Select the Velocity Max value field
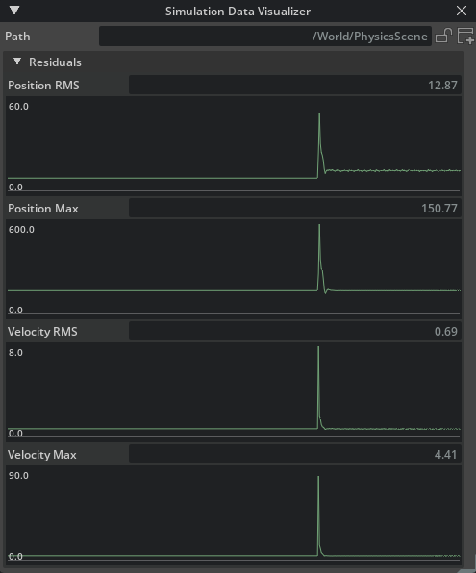 294,454
